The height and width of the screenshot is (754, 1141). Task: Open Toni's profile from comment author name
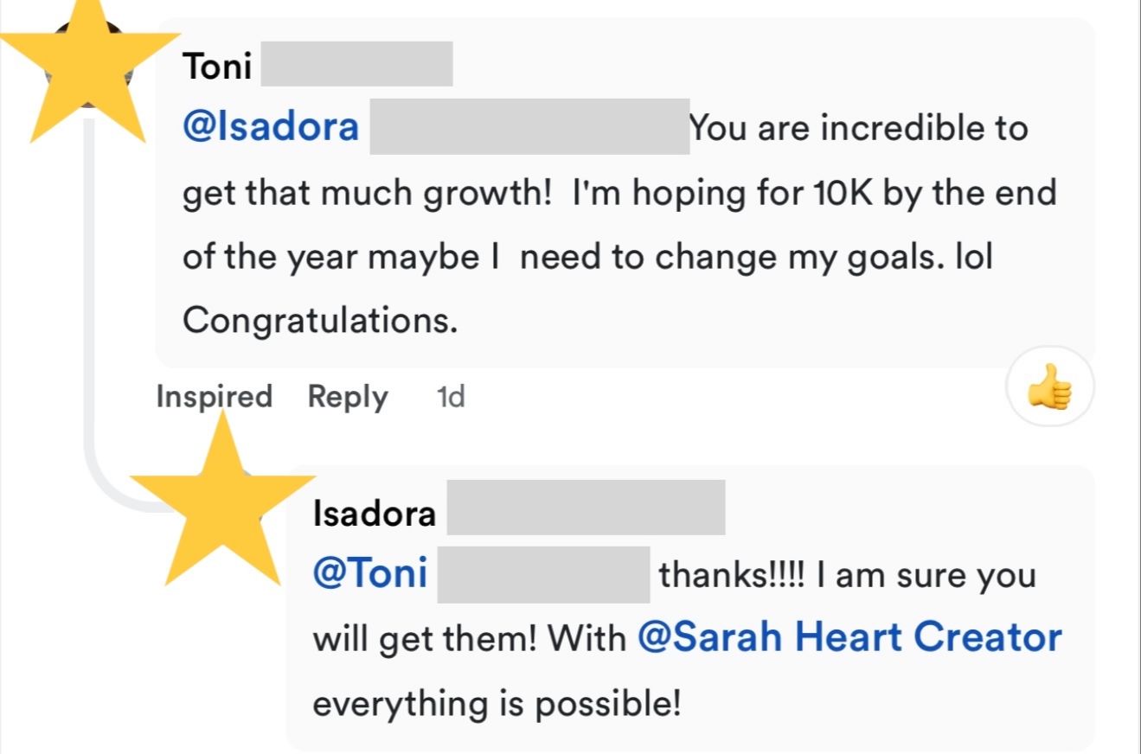217,67
